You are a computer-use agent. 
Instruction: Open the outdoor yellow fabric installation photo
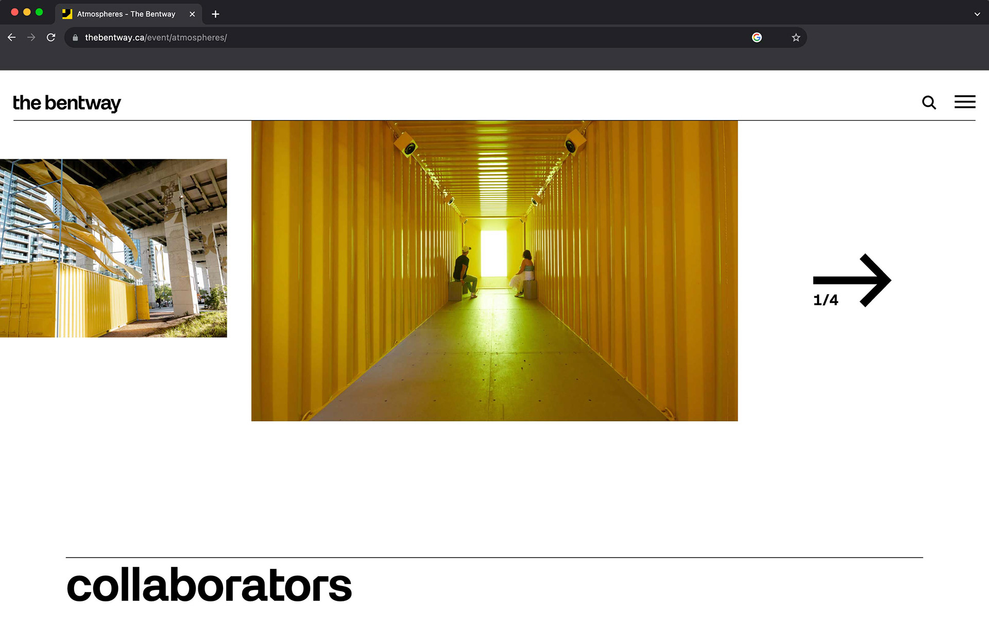pos(113,248)
